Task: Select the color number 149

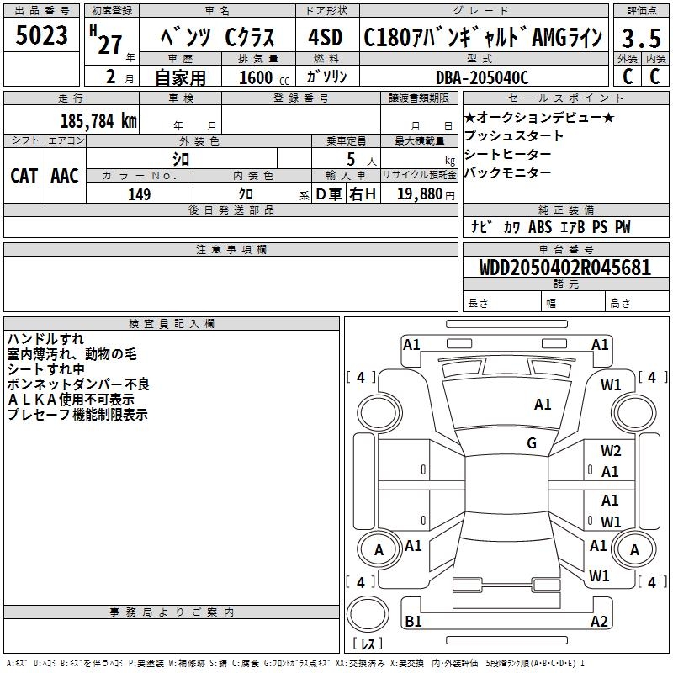Action: click(x=139, y=194)
